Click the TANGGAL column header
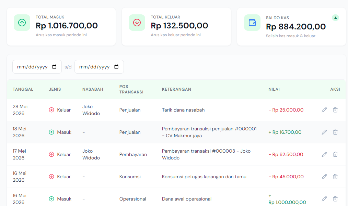 pyautogui.click(x=23, y=89)
